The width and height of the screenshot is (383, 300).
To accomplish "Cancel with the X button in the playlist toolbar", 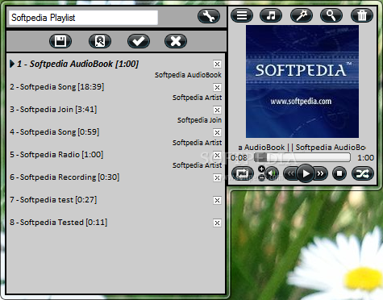I will (x=176, y=41).
